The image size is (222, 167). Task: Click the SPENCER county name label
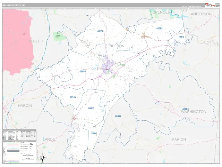(x=161, y=12)
